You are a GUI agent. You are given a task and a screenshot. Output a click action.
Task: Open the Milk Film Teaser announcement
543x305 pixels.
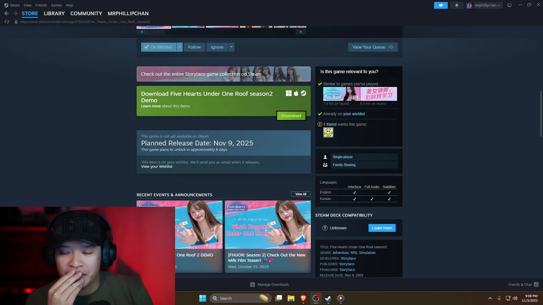click(x=268, y=236)
